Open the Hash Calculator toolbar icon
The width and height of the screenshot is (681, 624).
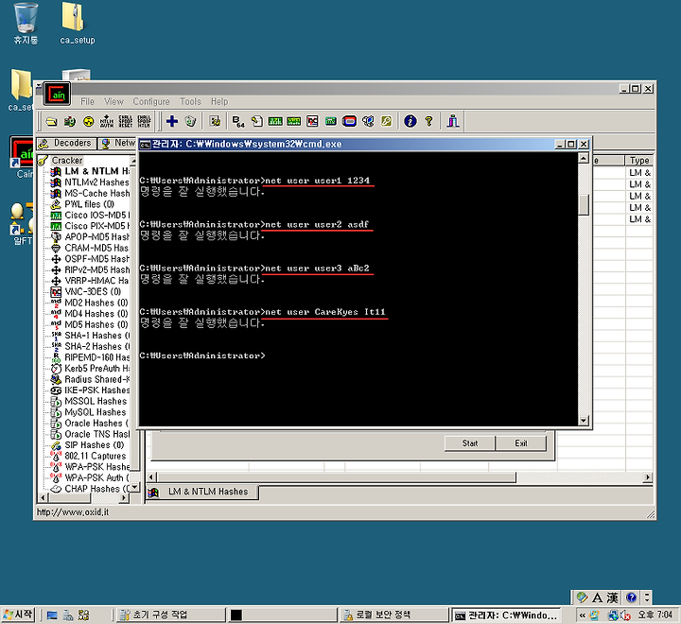(x=331, y=122)
